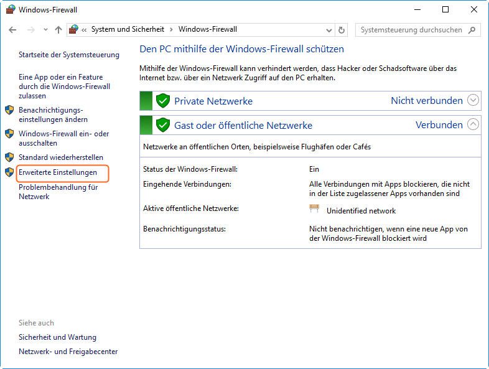Viewport: 489px width, 369px height.
Task: Open Netzwerk- und Freigabecenter link
Action: (x=68, y=352)
